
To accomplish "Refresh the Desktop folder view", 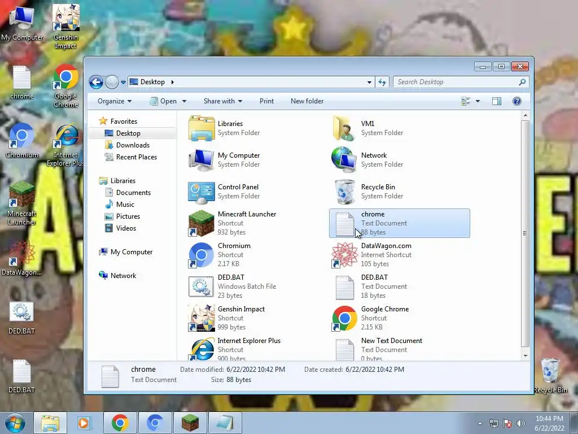I will point(382,83).
